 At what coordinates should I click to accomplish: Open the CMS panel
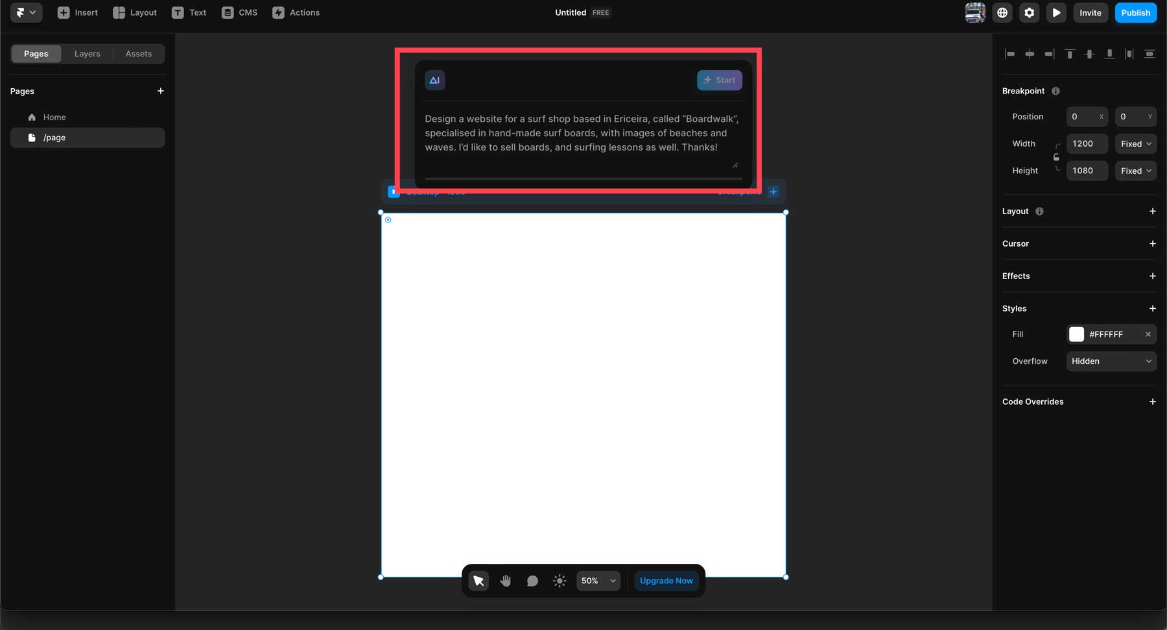(239, 12)
